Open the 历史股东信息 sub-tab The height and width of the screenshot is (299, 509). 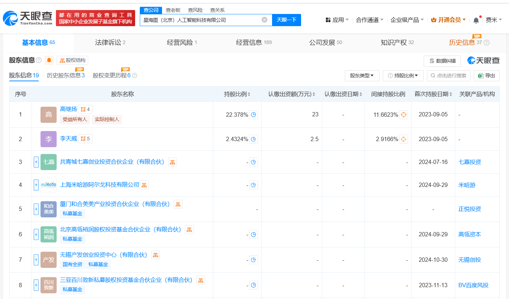point(66,76)
